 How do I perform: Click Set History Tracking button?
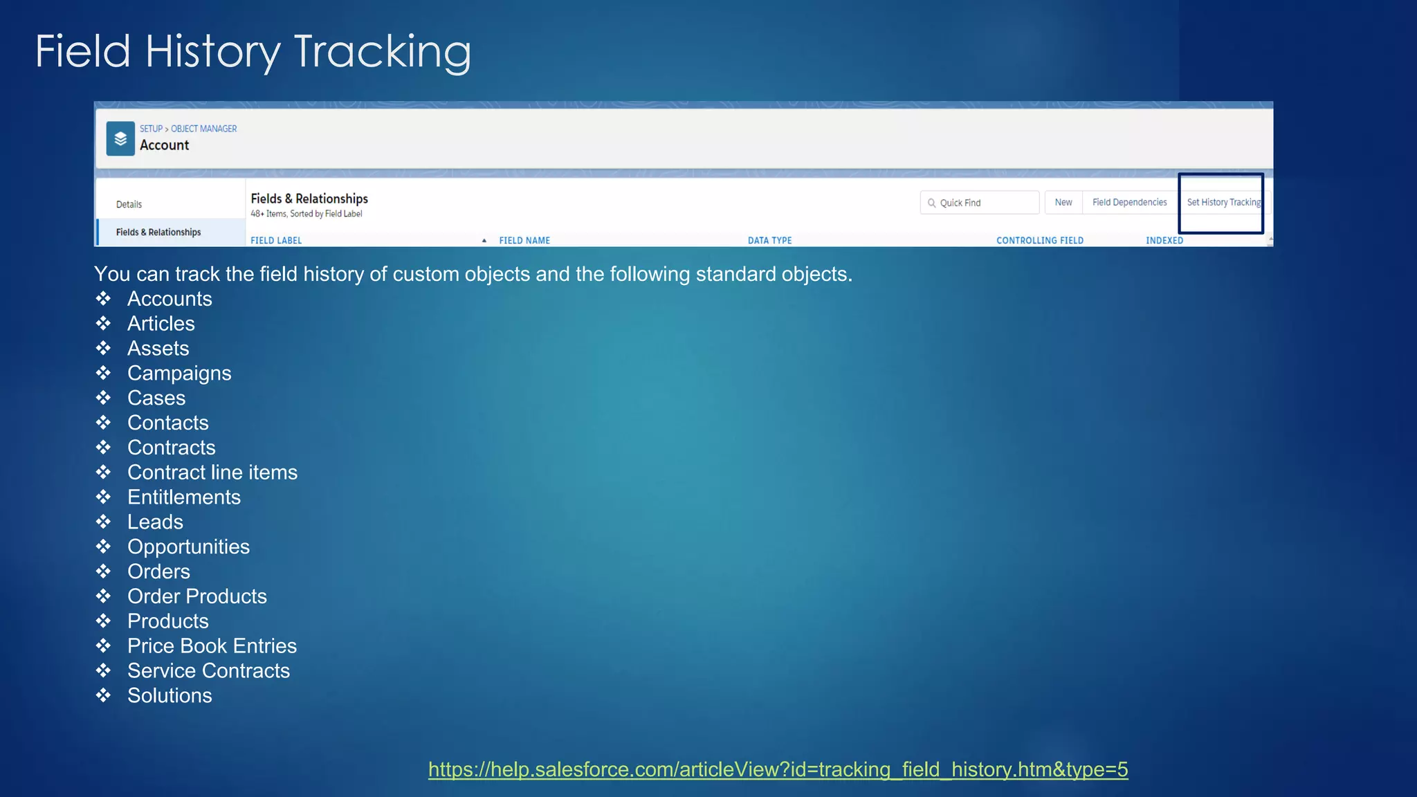pos(1223,203)
